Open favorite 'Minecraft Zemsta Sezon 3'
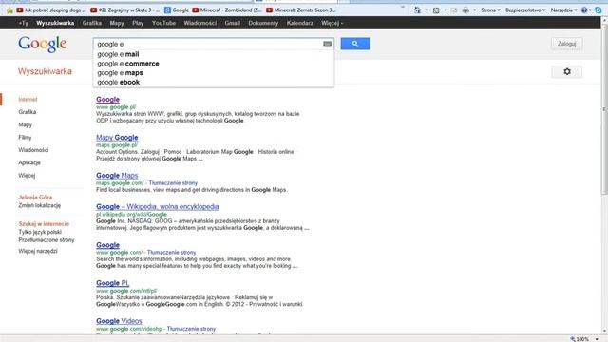 (x=301, y=10)
